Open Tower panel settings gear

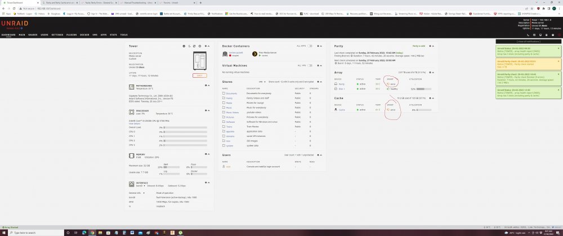tap(205, 46)
